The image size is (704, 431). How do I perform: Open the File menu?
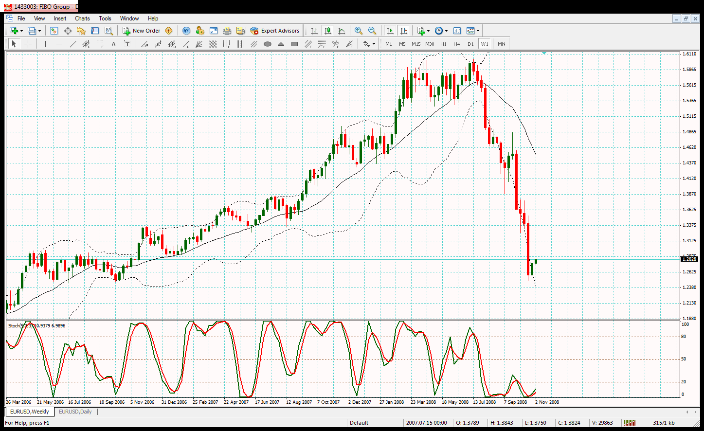tap(21, 18)
